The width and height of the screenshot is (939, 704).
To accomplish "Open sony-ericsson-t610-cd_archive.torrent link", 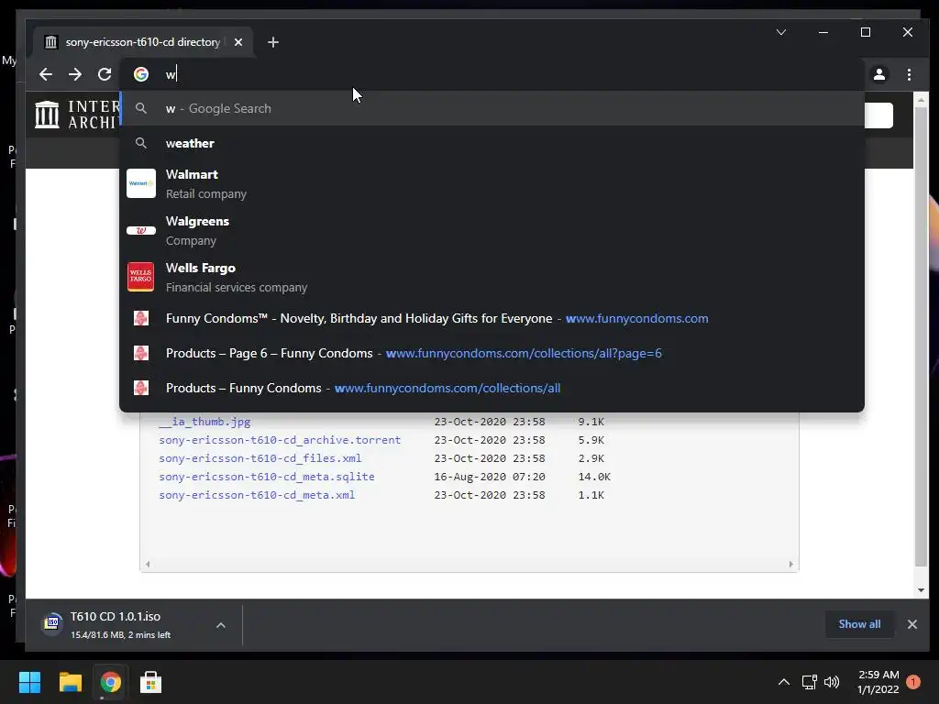I will (280, 440).
